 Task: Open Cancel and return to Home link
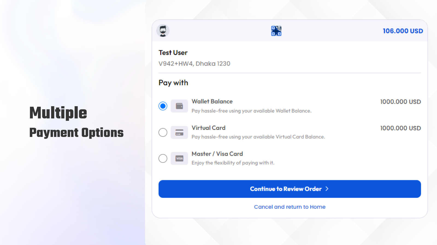click(290, 207)
